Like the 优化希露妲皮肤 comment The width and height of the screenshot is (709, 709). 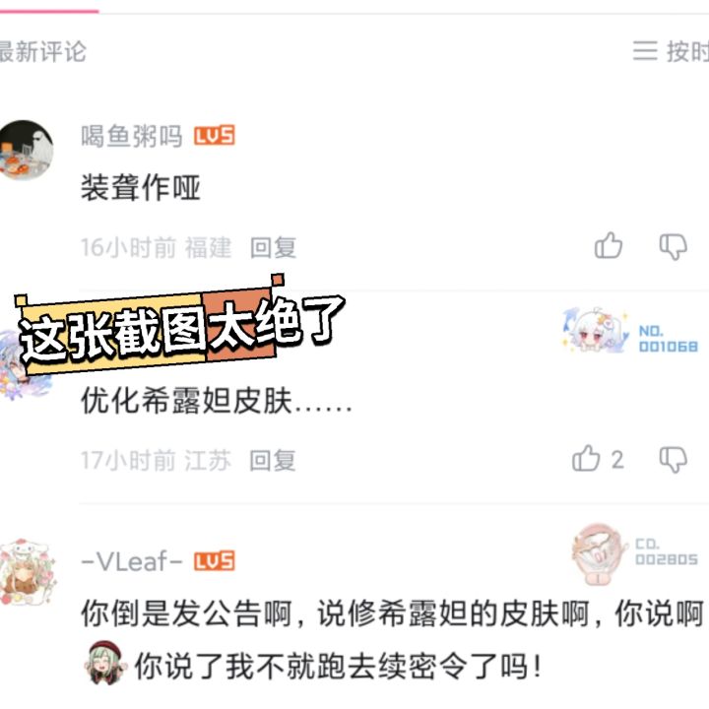point(586,459)
